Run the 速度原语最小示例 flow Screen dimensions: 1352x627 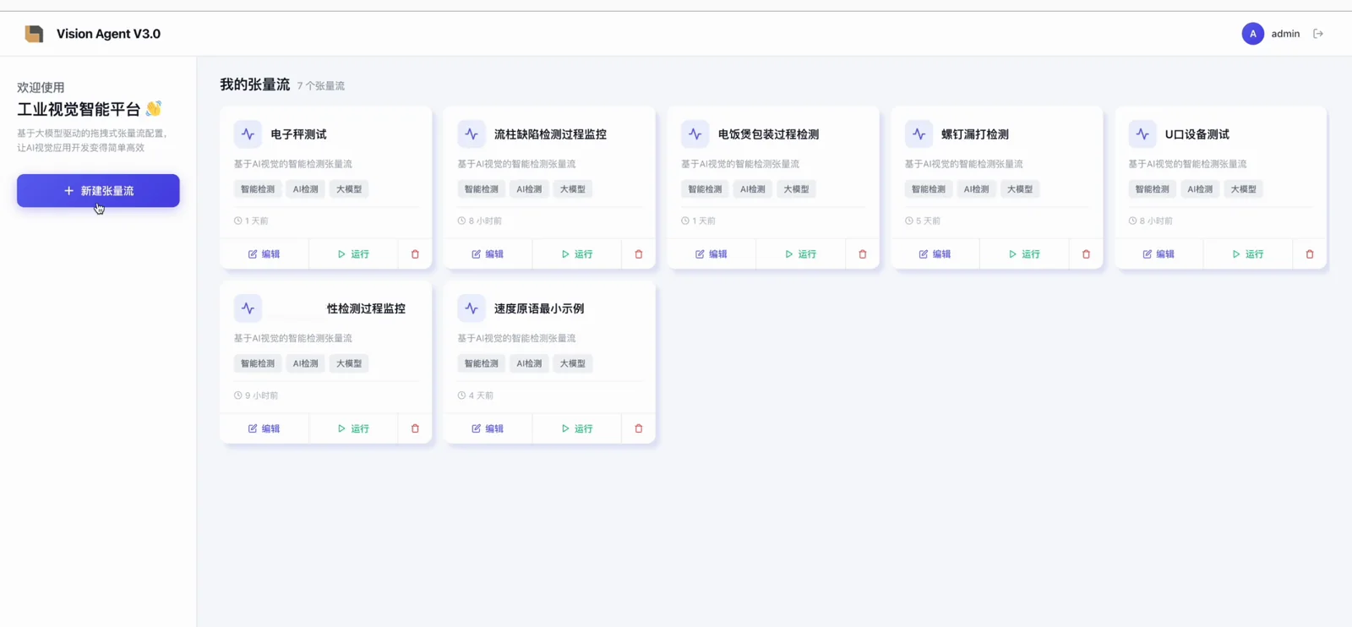[x=577, y=428]
